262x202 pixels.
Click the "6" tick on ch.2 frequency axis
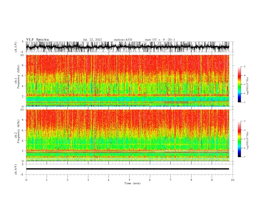23,130
